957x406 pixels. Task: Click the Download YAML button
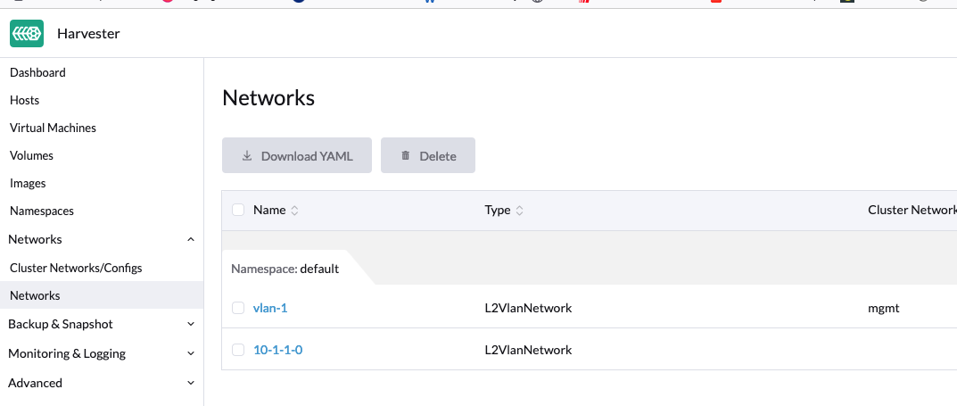click(x=297, y=155)
